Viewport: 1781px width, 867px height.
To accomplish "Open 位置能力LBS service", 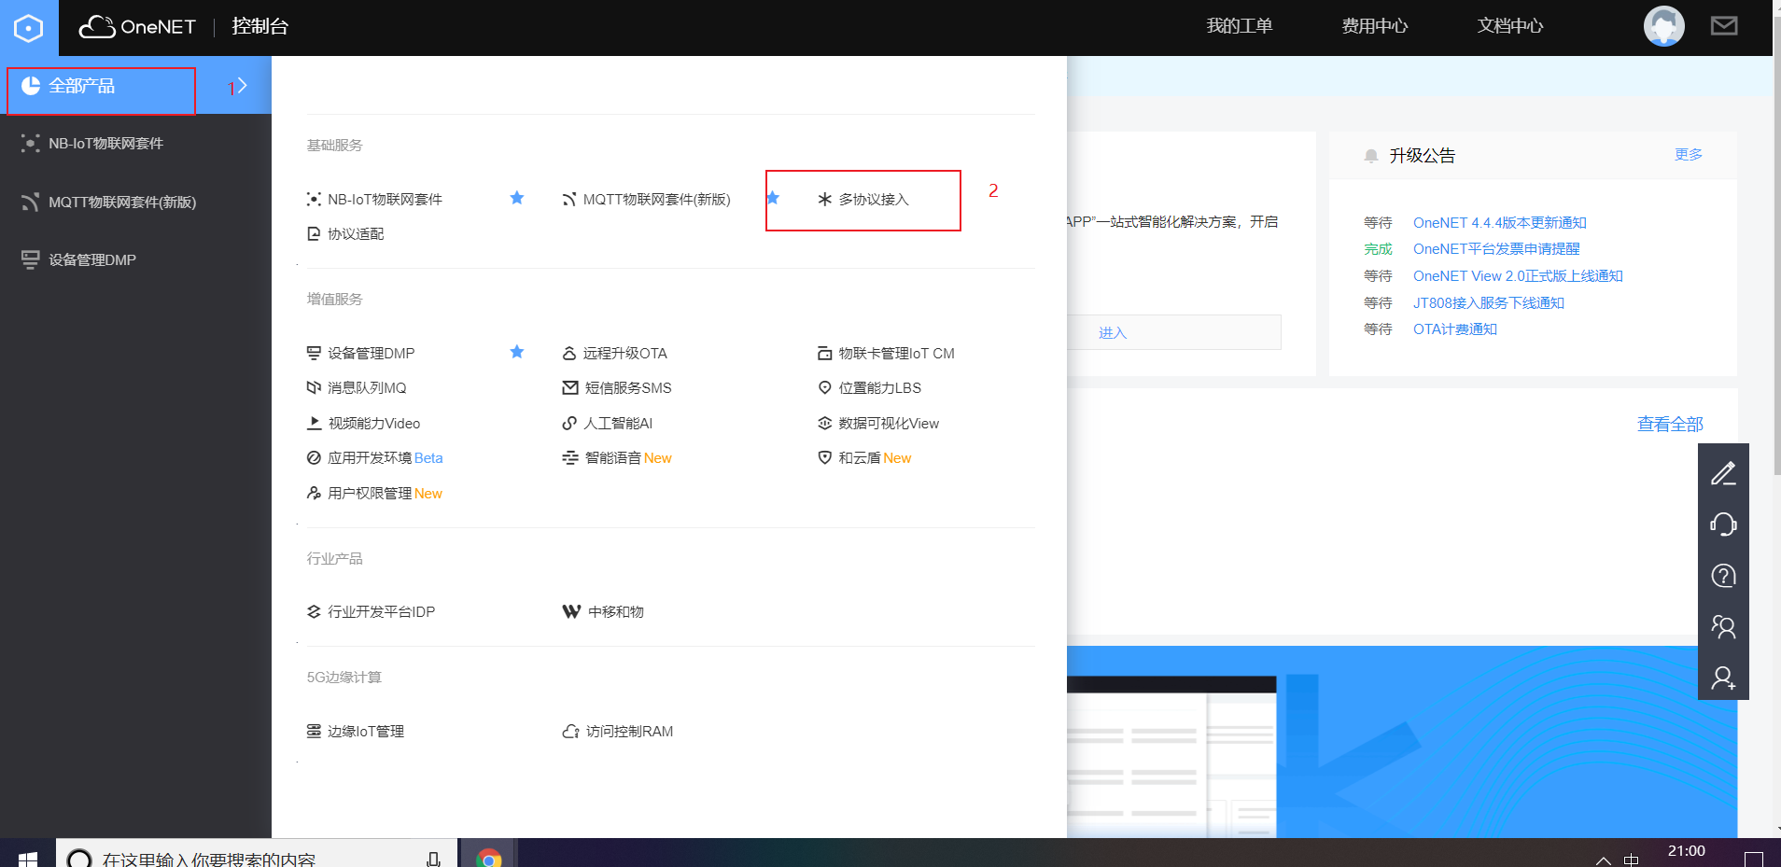I will tap(879, 388).
